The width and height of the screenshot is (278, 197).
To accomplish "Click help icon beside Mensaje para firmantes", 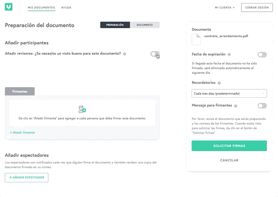I will 235,106.
